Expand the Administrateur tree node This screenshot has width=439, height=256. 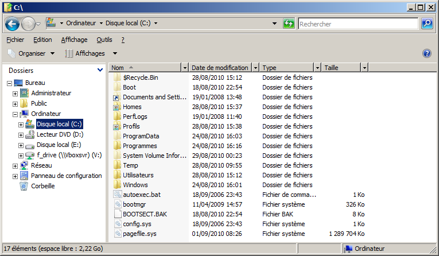pyautogui.click(x=15, y=93)
